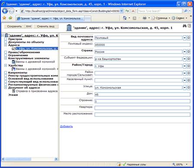Click the Feeds icon in the command bar
Viewport: 194px width, 168px height.
pyautogui.click(x=135, y=18)
